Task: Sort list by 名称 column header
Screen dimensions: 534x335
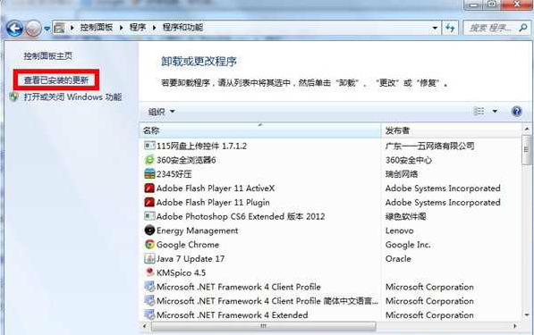Action: [260, 130]
